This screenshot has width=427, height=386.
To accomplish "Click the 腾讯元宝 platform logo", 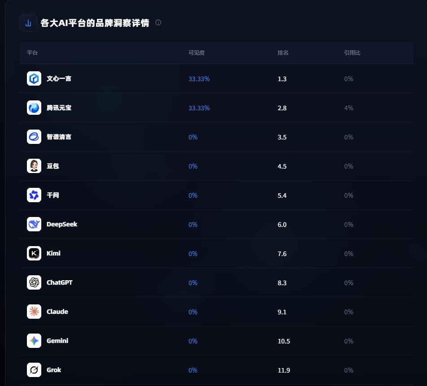I will coord(34,108).
